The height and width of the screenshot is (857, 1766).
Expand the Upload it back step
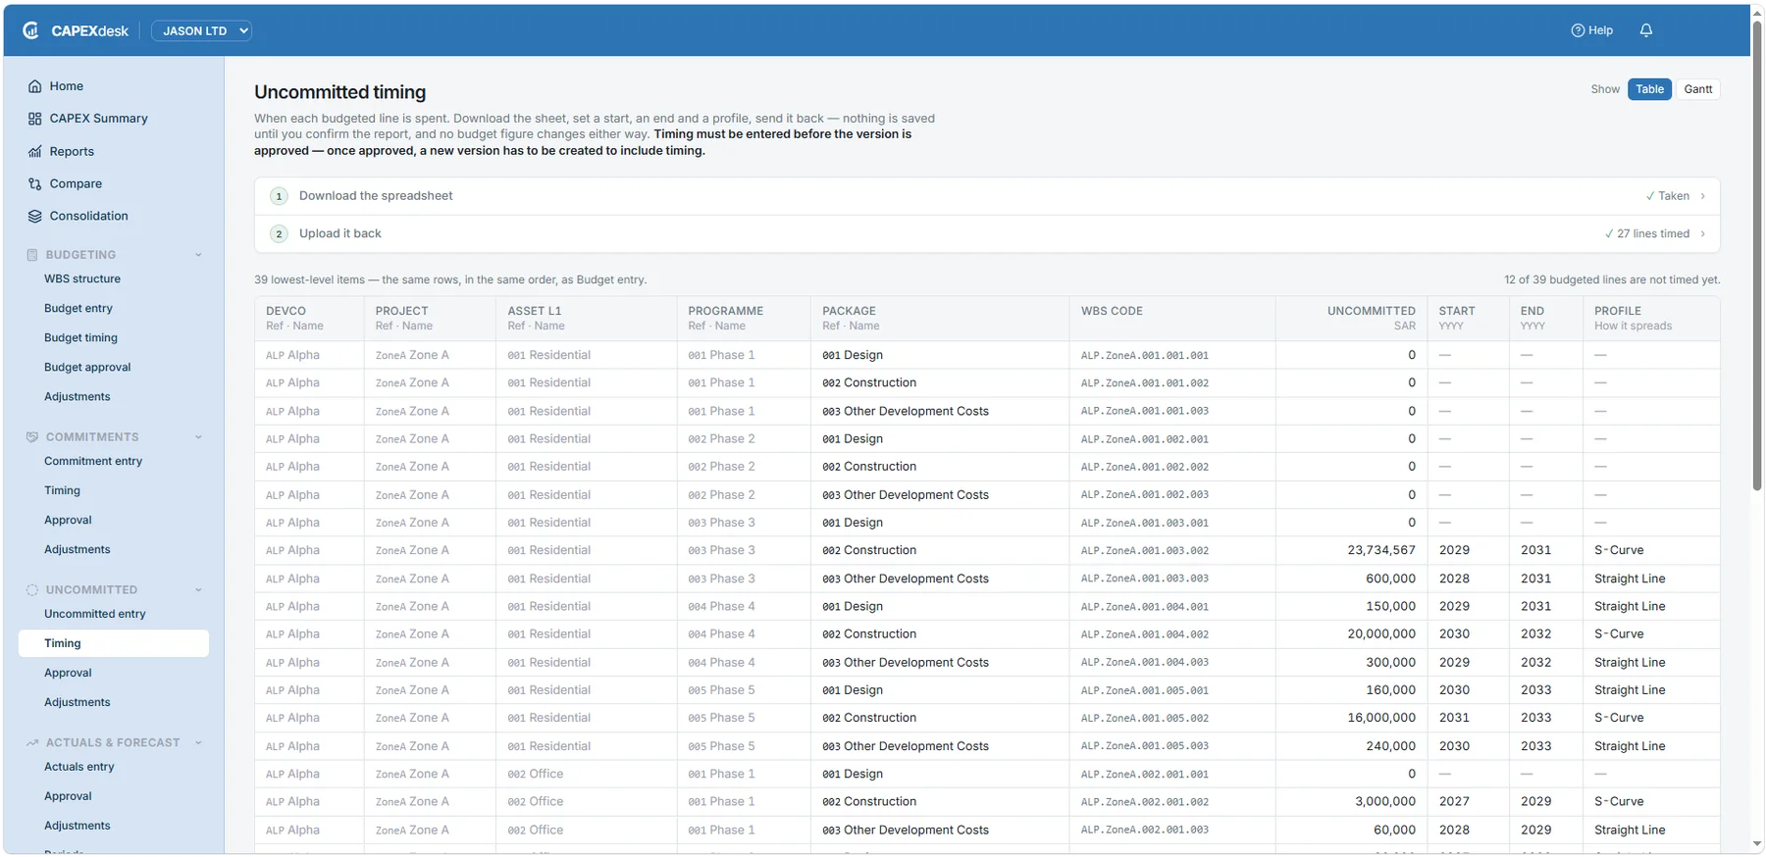coord(987,233)
